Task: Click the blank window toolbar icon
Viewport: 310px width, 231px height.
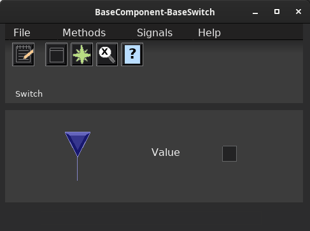Action: (56, 55)
